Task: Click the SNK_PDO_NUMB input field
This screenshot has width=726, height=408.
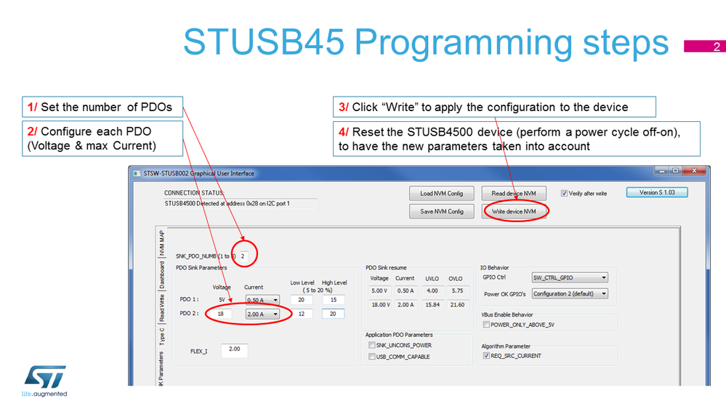Action: (x=243, y=256)
